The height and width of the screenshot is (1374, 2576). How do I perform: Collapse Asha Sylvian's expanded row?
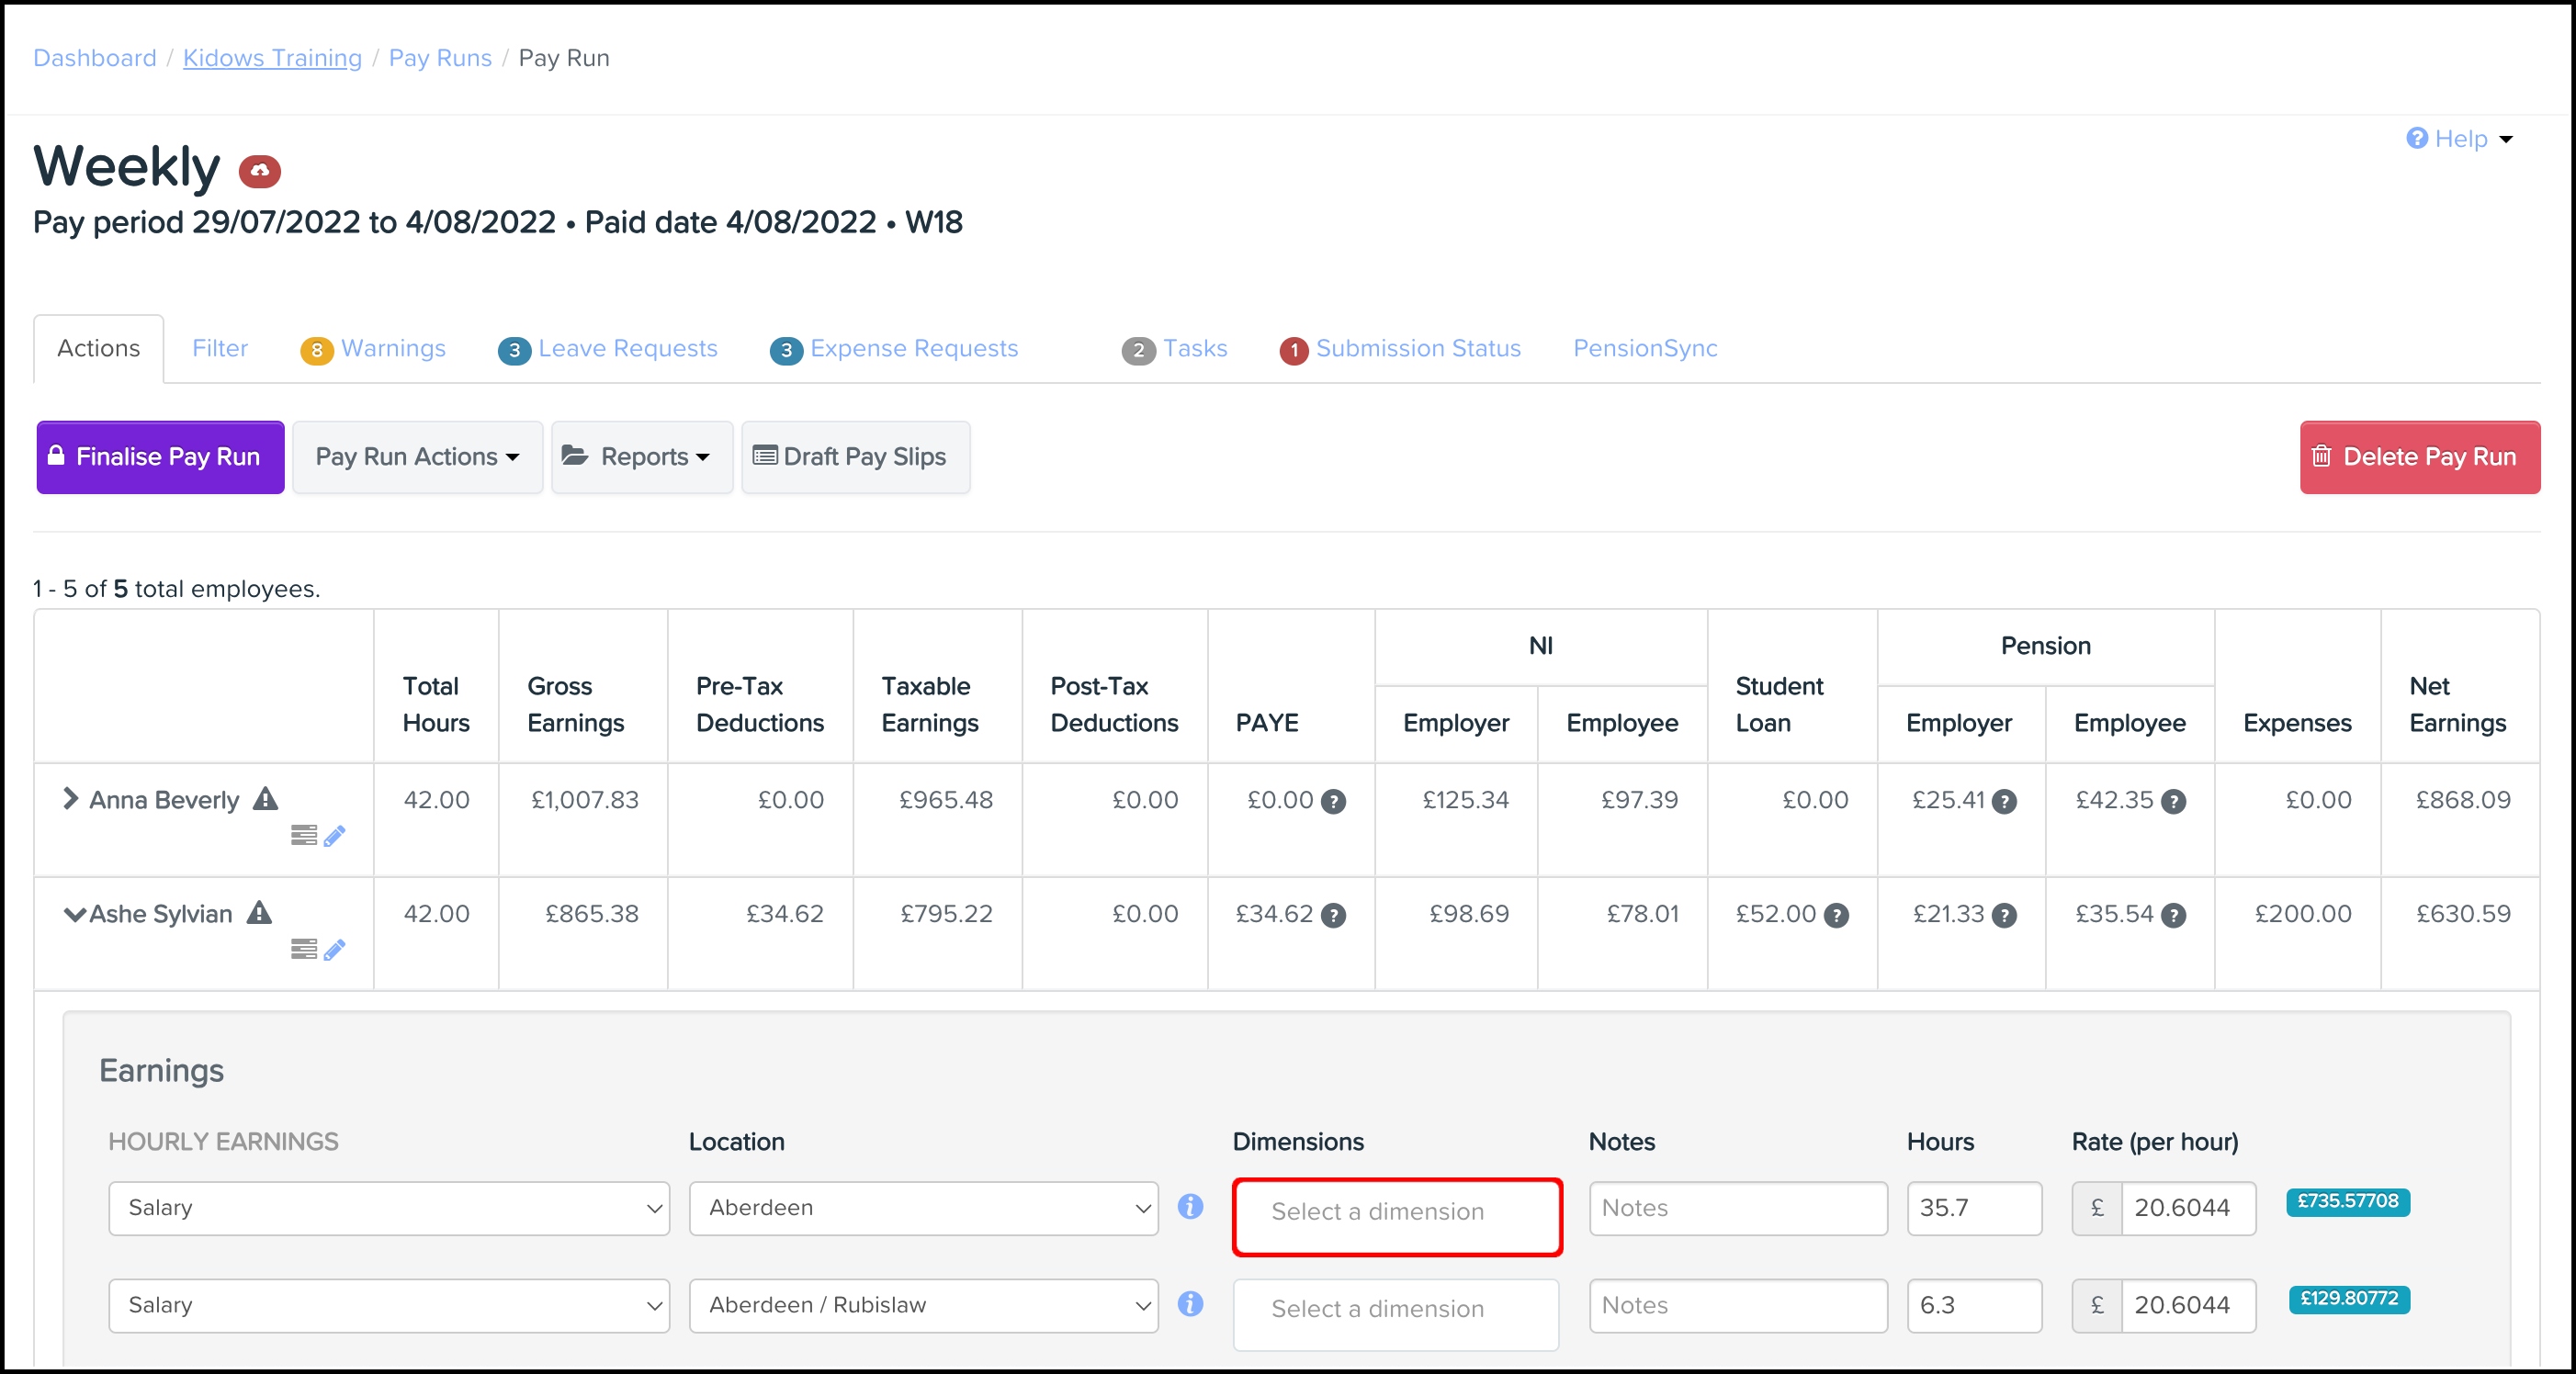point(74,914)
